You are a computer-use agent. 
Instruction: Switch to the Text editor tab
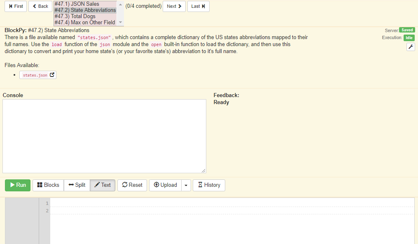102,185
